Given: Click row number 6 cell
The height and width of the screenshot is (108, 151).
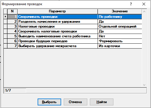Looking at the screenshot, I should click(12, 41).
